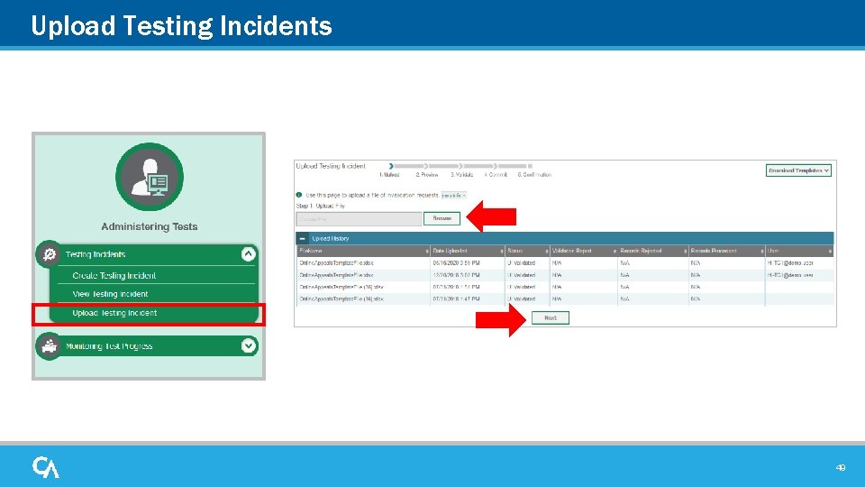This screenshot has height=487, width=865.
Task: Click step 2 Preview in progress bar
Action: (x=427, y=174)
